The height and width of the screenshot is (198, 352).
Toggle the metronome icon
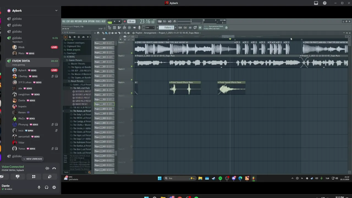pos(174,21)
